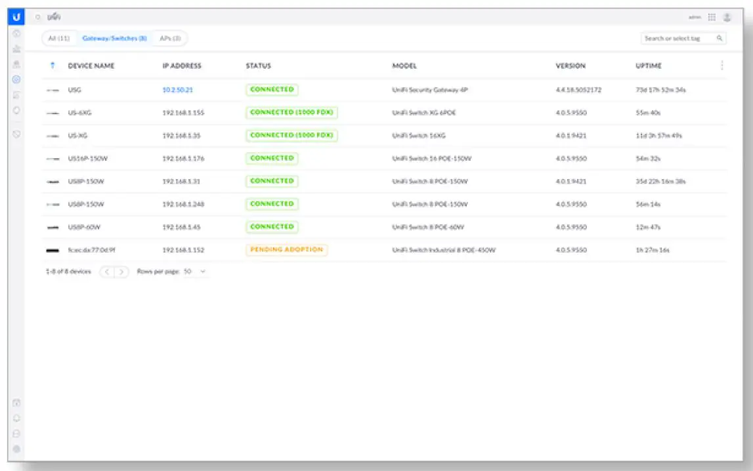Click the device icon of the US8P-60W row
This screenshot has height=471, width=753.
53,228
